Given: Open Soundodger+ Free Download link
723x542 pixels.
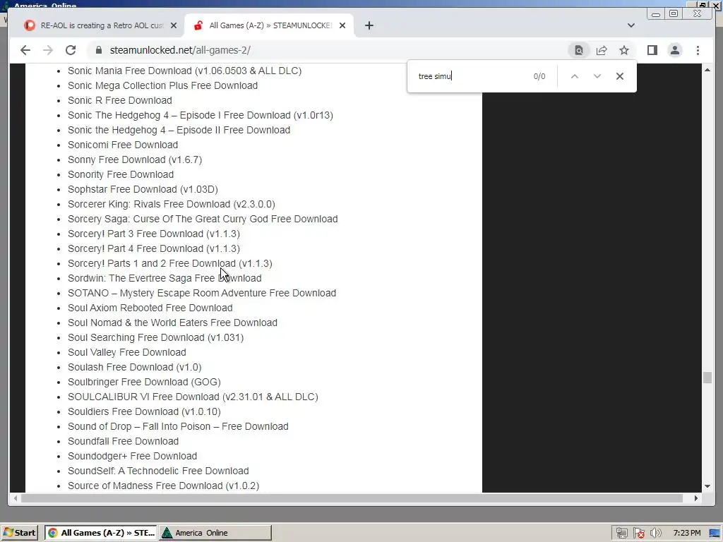Looking at the screenshot, I should pos(132,455).
